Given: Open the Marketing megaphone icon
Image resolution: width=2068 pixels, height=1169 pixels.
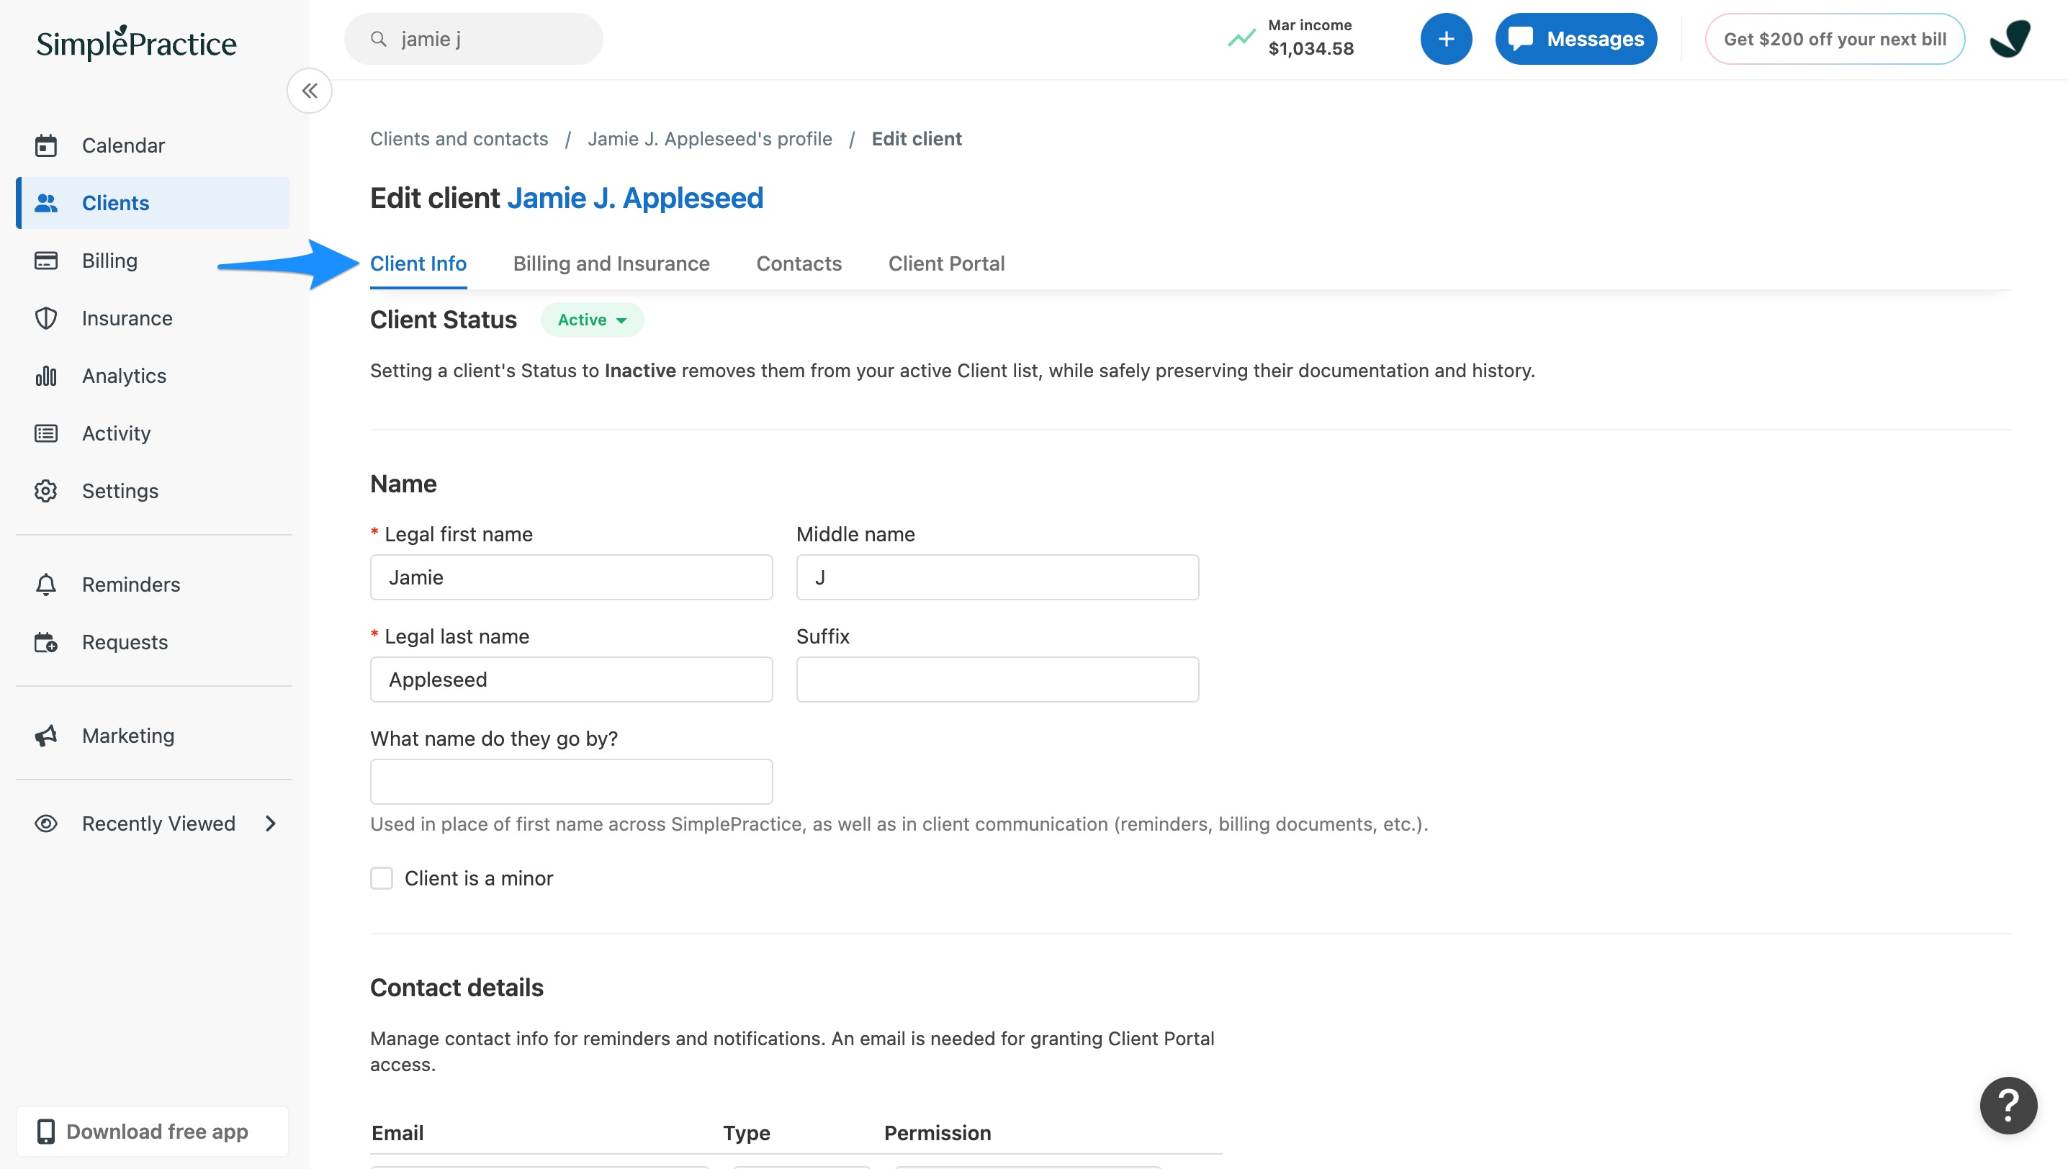Looking at the screenshot, I should point(46,736).
